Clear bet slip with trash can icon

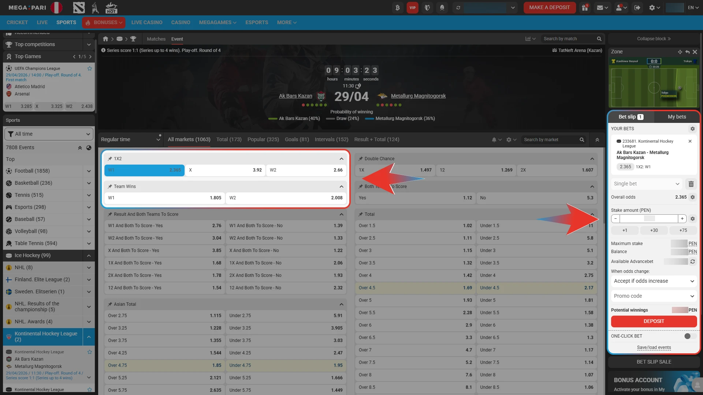pos(691,184)
